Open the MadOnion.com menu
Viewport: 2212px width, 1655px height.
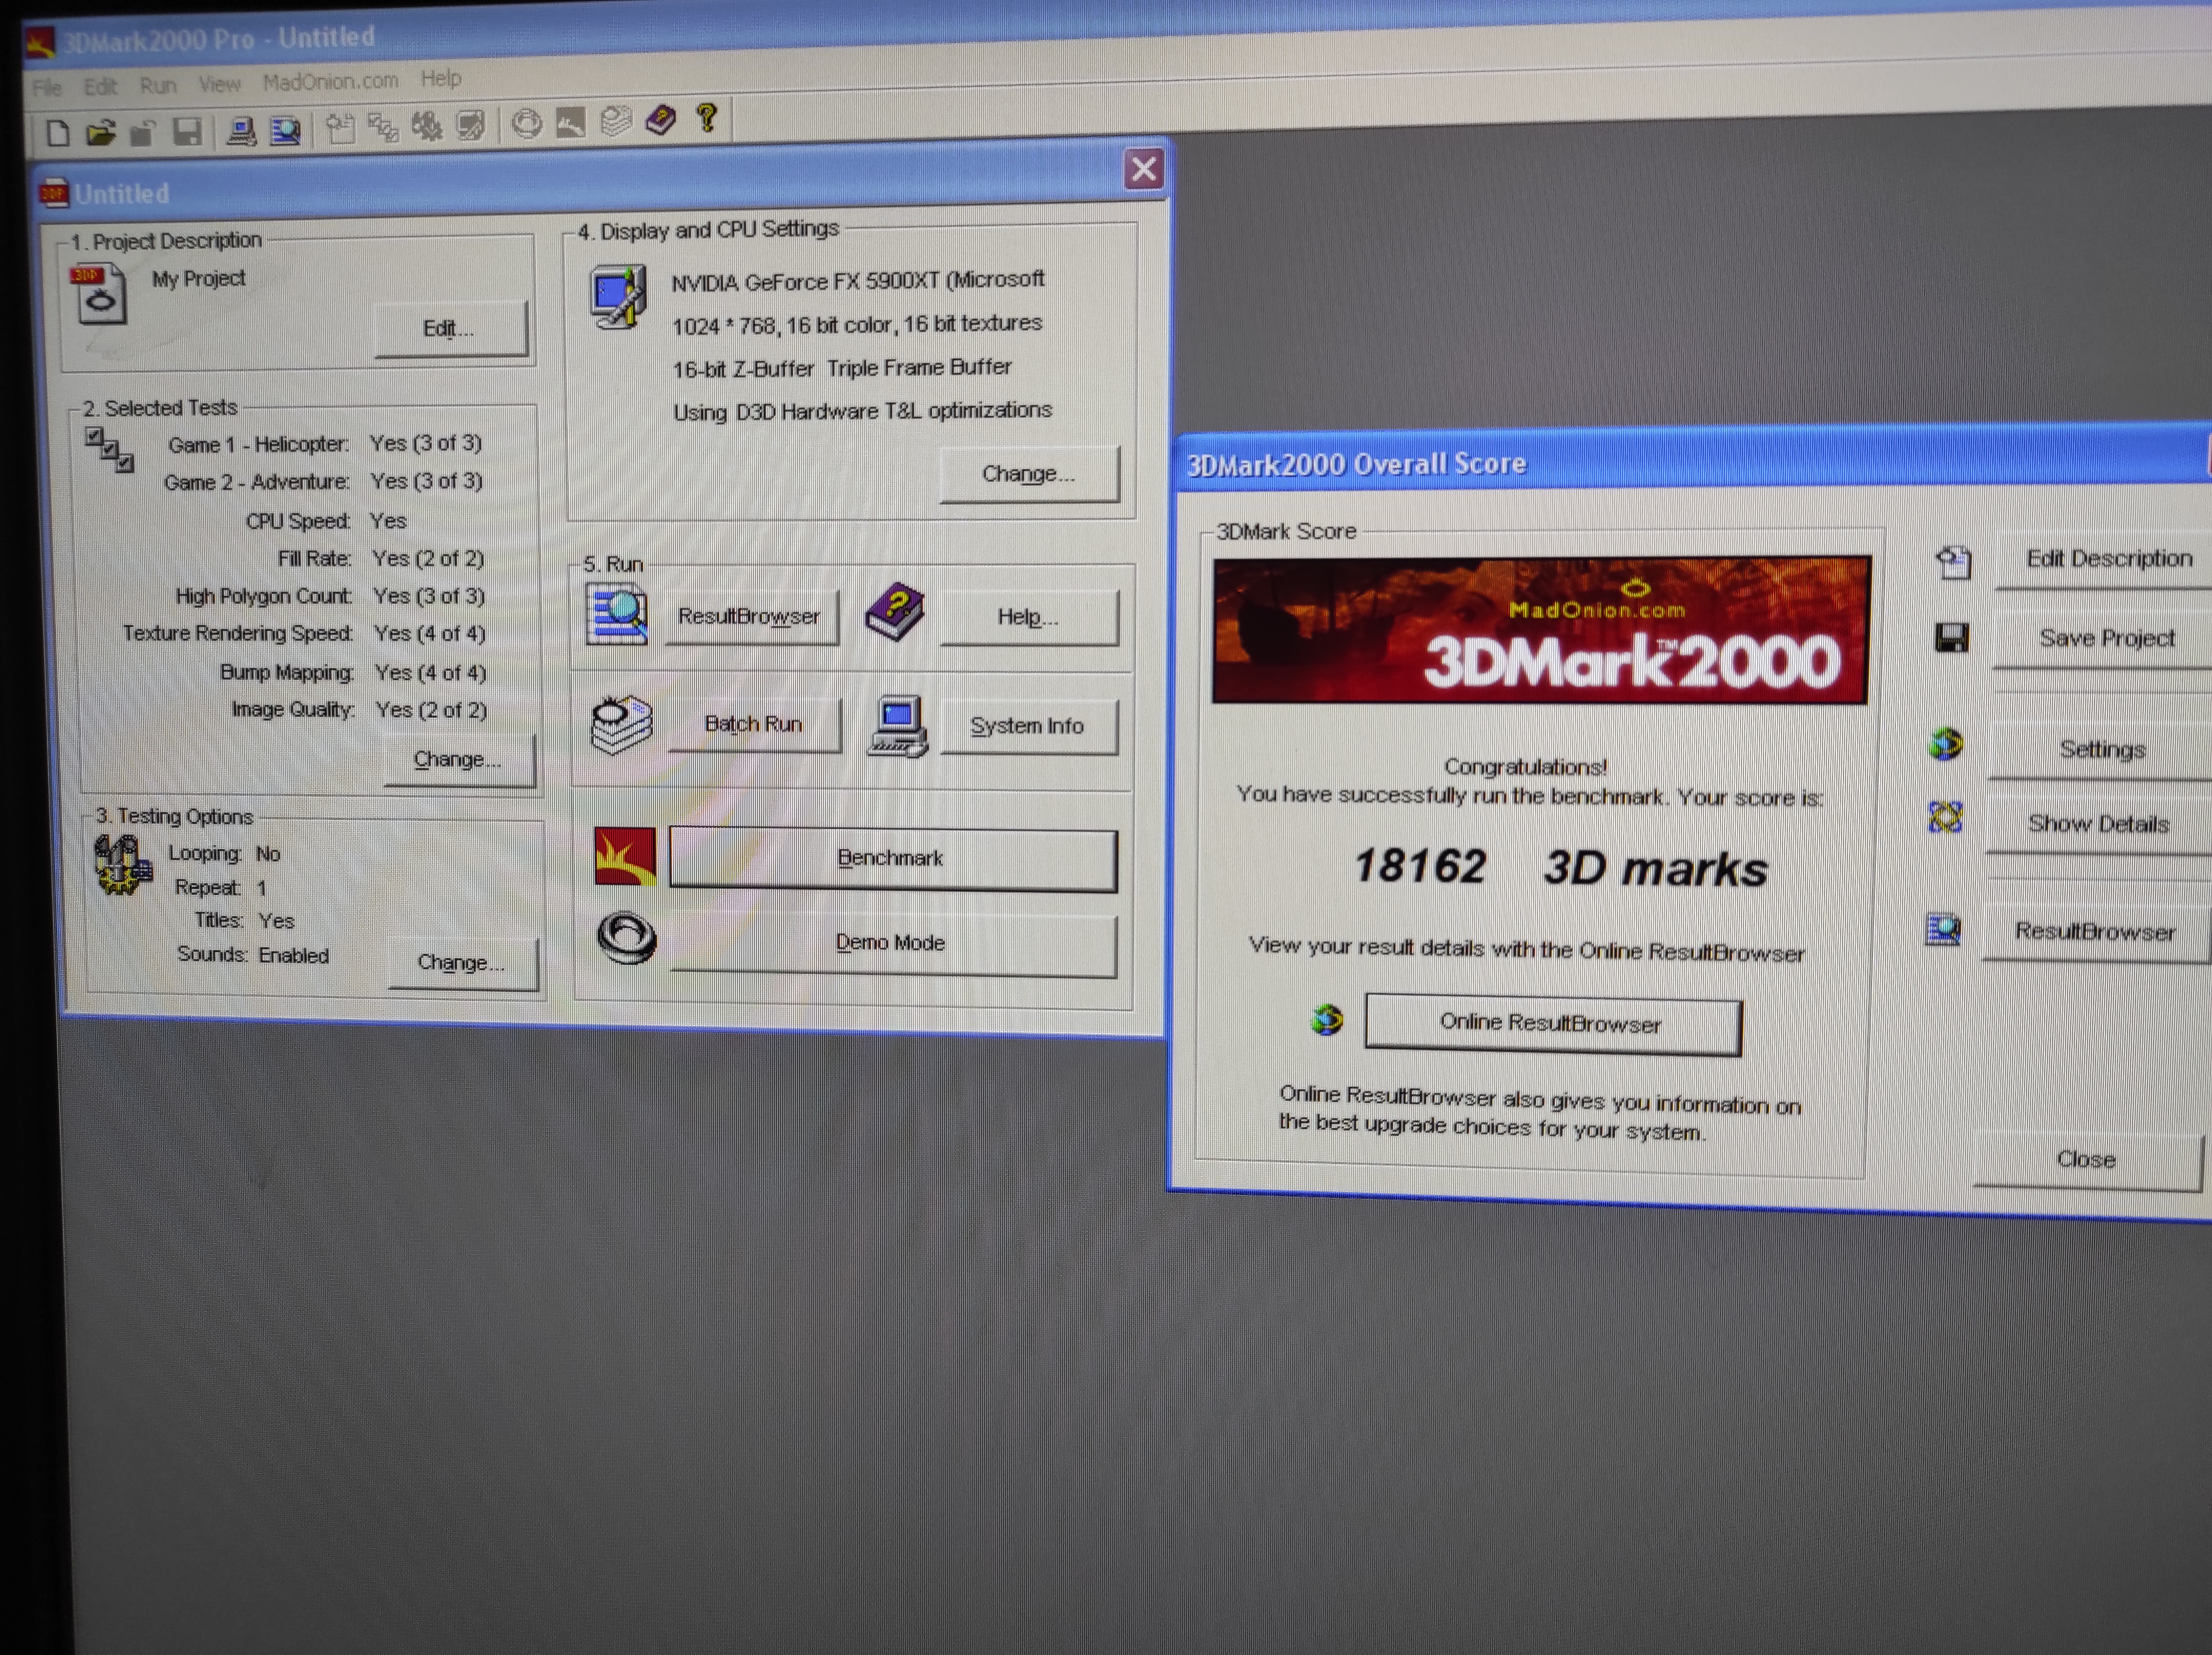[x=330, y=81]
